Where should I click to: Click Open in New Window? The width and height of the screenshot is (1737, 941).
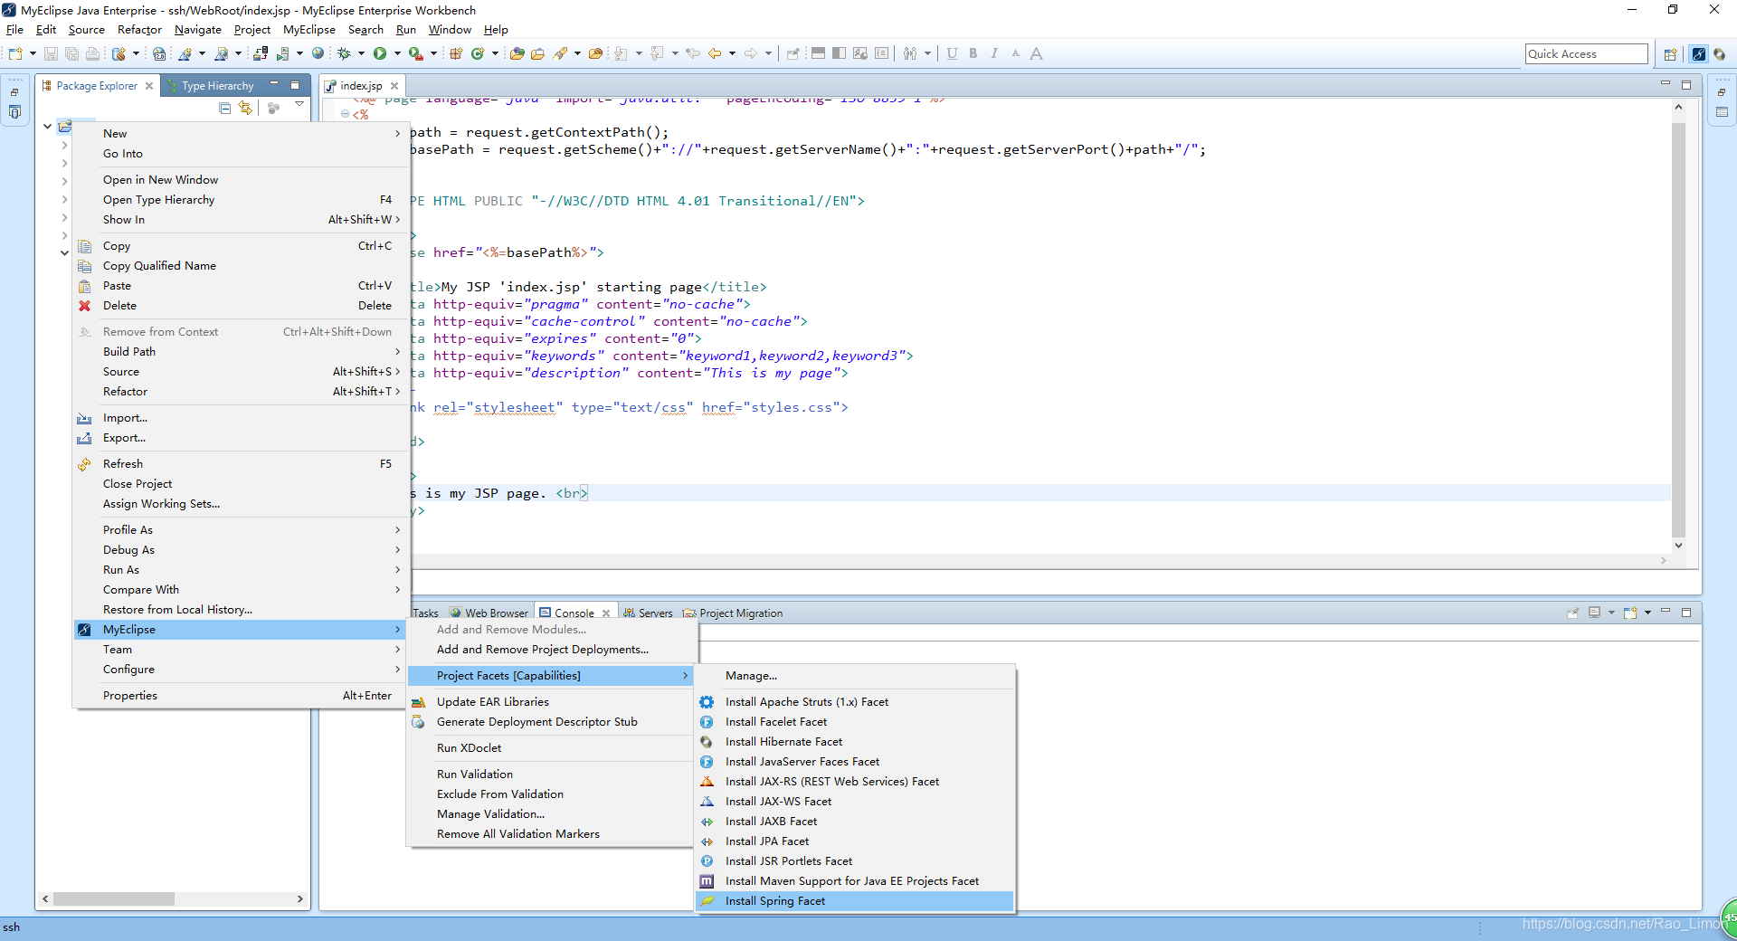pos(240,179)
